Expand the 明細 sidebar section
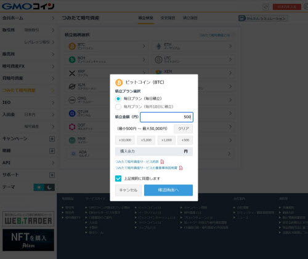The width and height of the screenshot is (308, 259). tap(52, 151)
